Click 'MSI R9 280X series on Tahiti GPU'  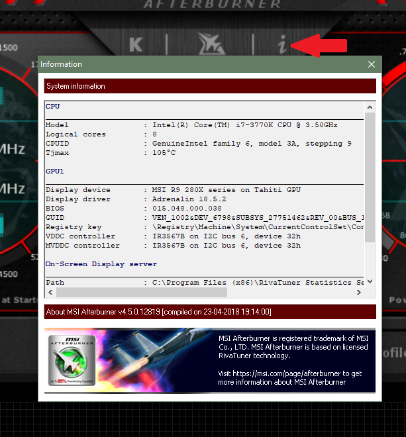pos(227,190)
